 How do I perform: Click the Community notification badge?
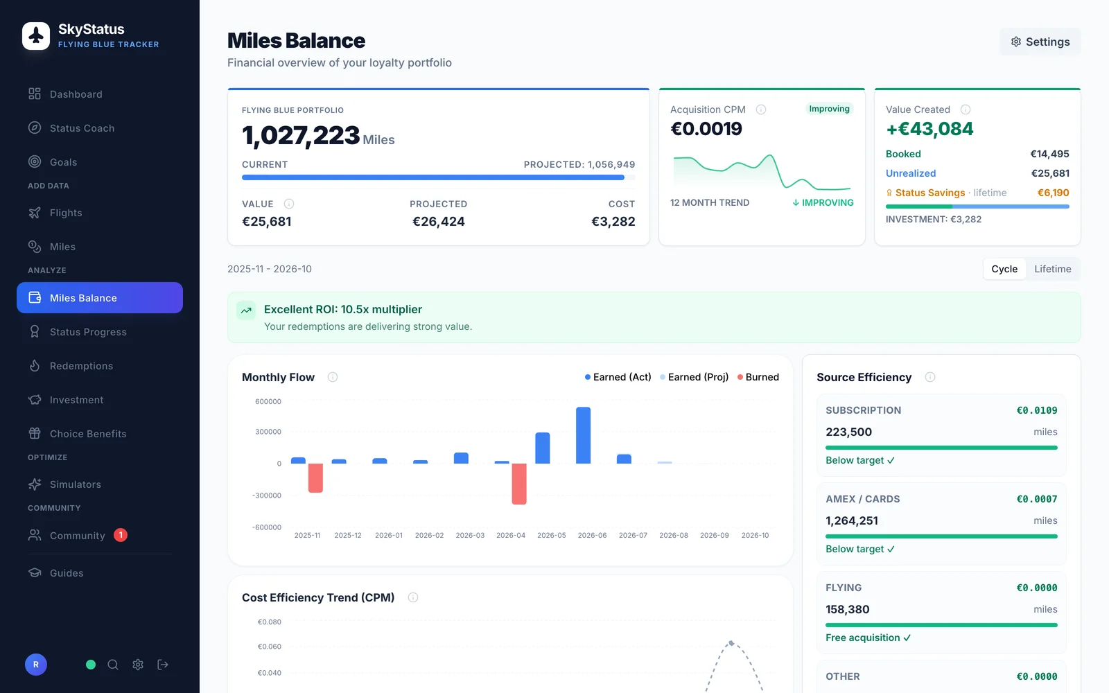pyautogui.click(x=121, y=535)
